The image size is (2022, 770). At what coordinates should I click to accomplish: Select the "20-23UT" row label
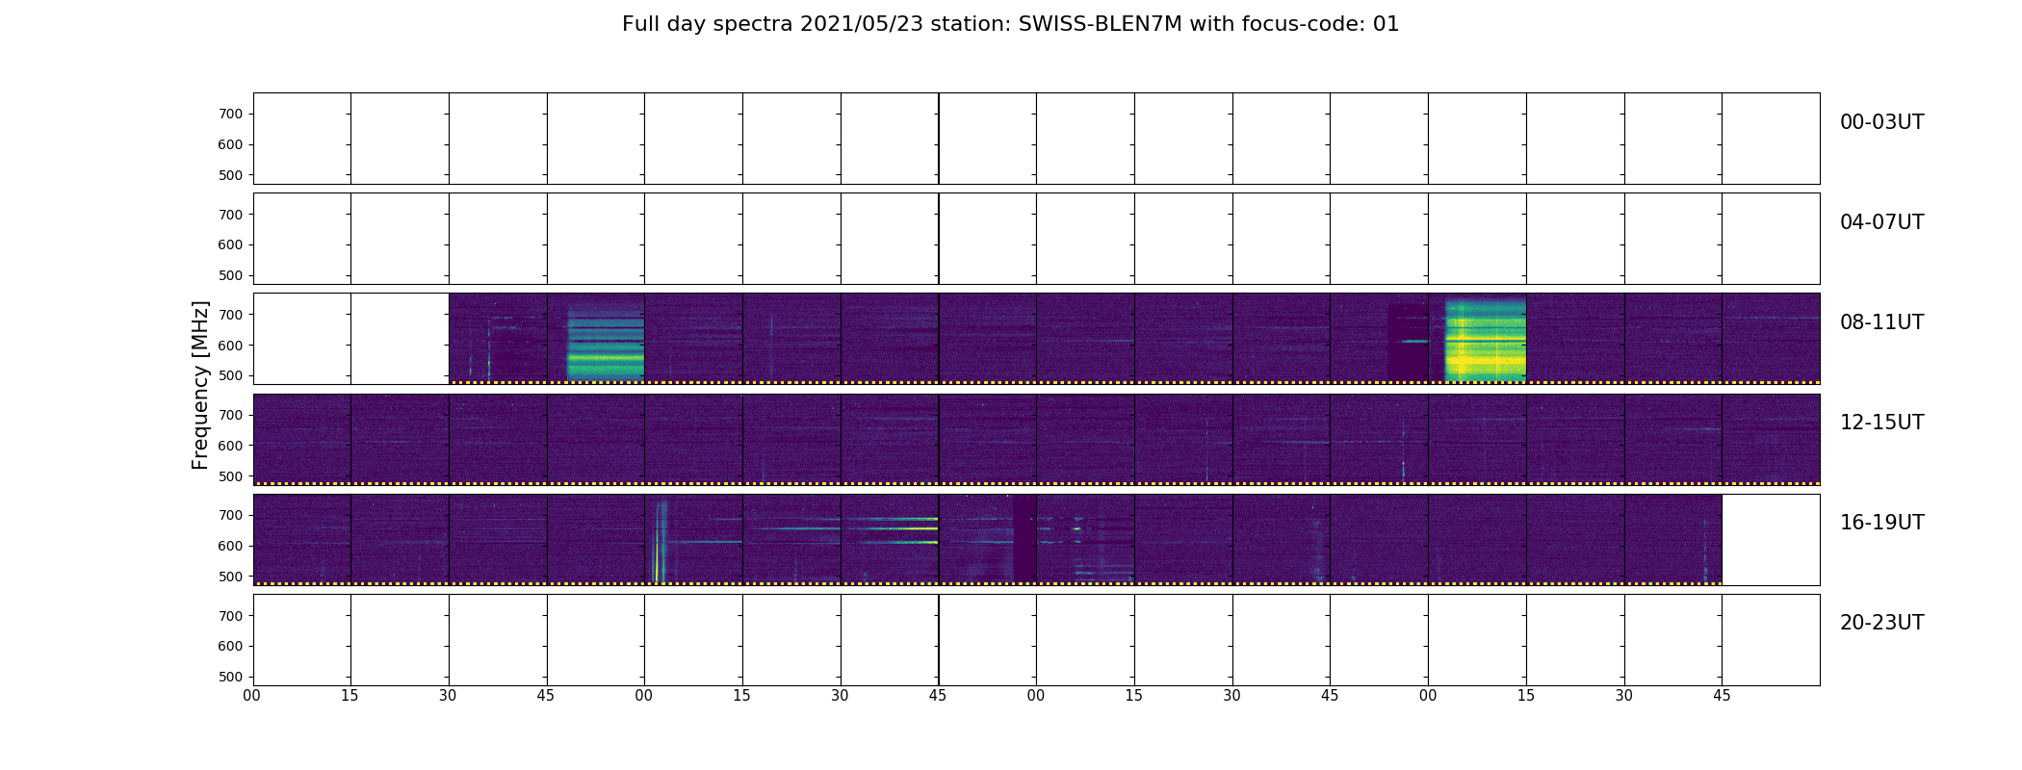tap(1881, 623)
